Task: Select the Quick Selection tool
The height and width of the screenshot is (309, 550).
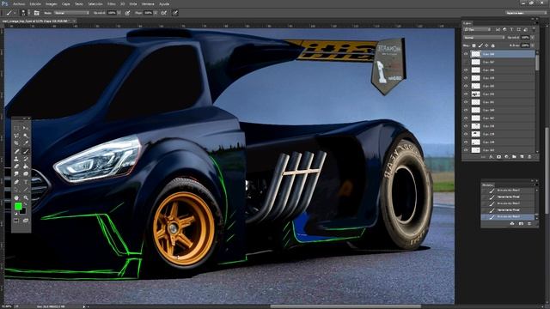Action: coord(26,136)
